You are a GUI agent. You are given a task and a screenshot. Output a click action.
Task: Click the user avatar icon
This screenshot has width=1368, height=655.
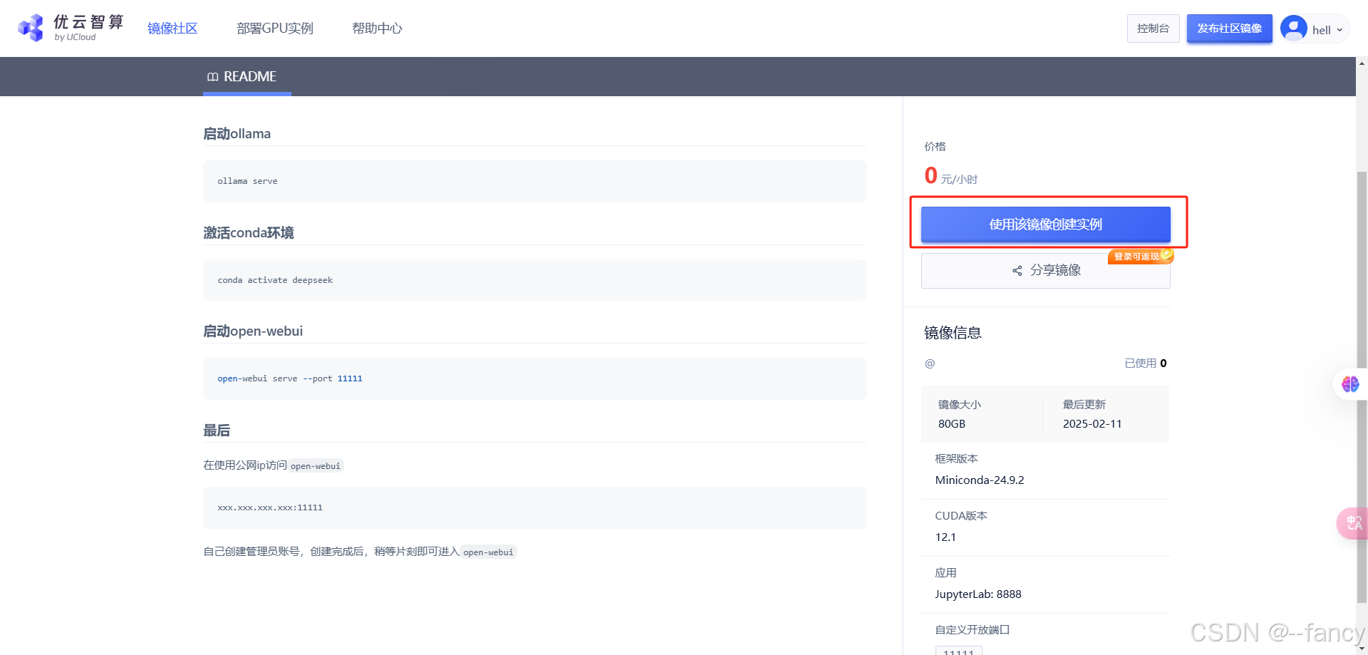pos(1293,29)
